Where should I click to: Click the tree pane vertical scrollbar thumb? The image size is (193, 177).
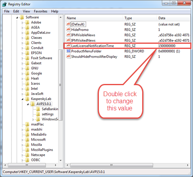(x=60, y=85)
